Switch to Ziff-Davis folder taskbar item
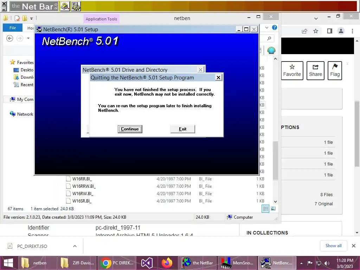 [77, 263]
